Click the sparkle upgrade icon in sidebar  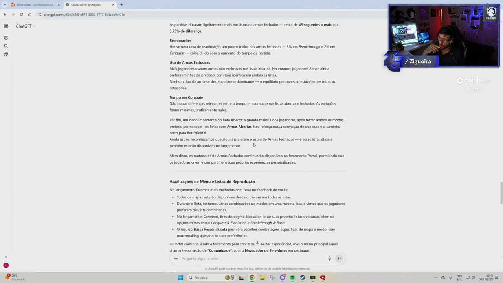tap(6, 257)
